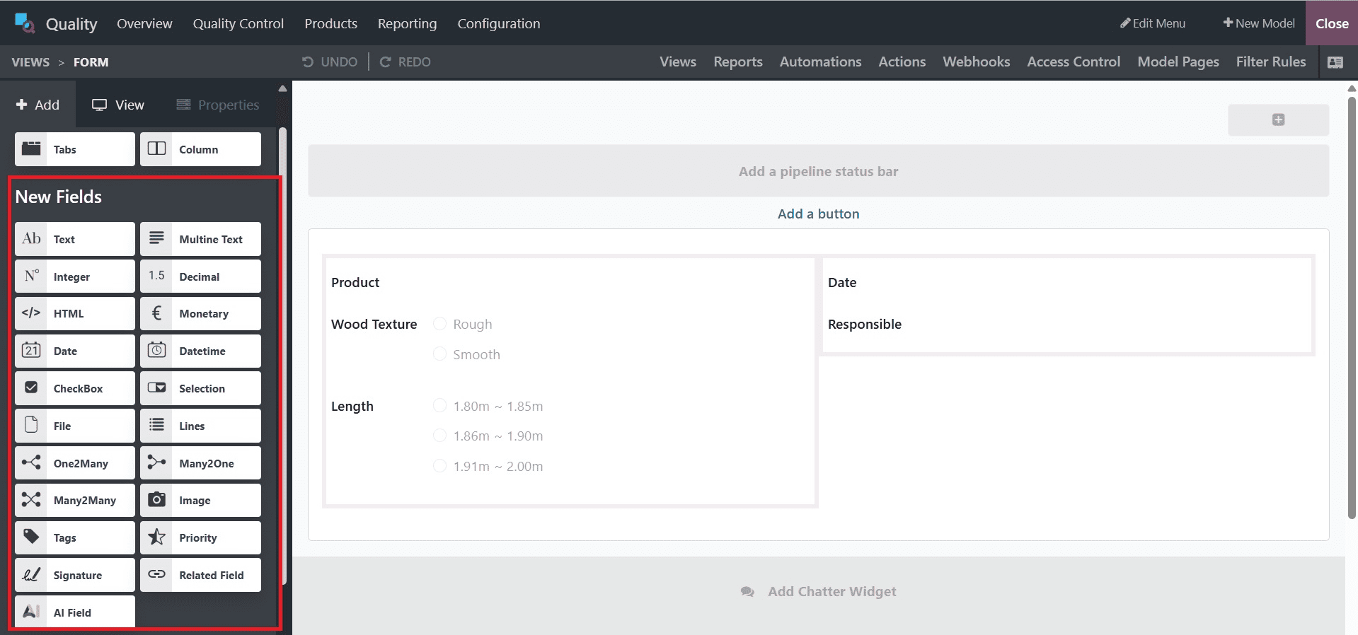Image resolution: width=1358 pixels, height=635 pixels.
Task: Select length 1.80m ~ 1.85m
Action: point(439,405)
